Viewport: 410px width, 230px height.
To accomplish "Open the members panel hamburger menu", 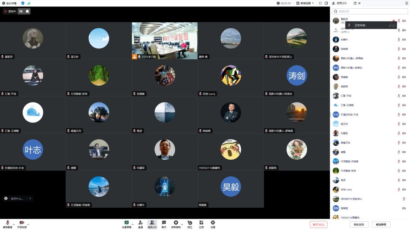I will (407, 3).
